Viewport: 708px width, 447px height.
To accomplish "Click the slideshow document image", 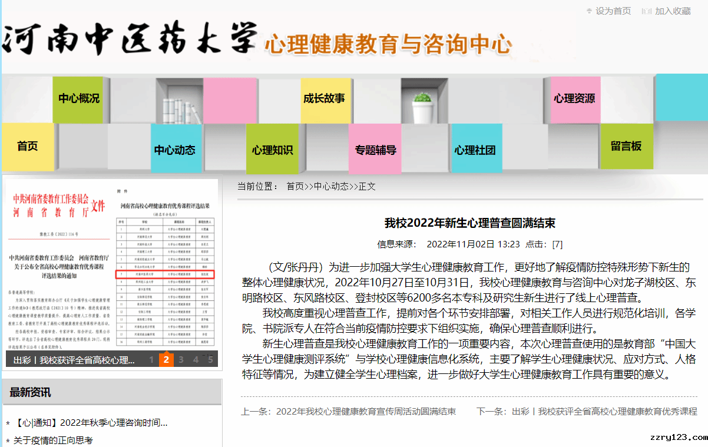I will click(x=112, y=265).
